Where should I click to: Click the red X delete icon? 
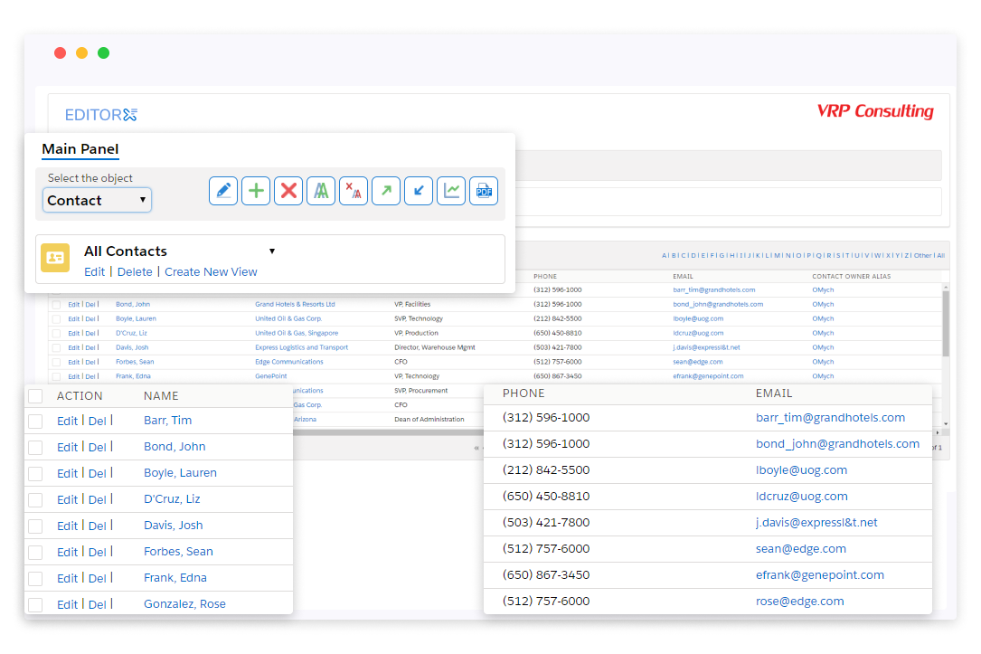pyautogui.click(x=288, y=191)
